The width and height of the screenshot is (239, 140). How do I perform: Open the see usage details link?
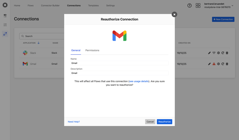click(x=139, y=81)
